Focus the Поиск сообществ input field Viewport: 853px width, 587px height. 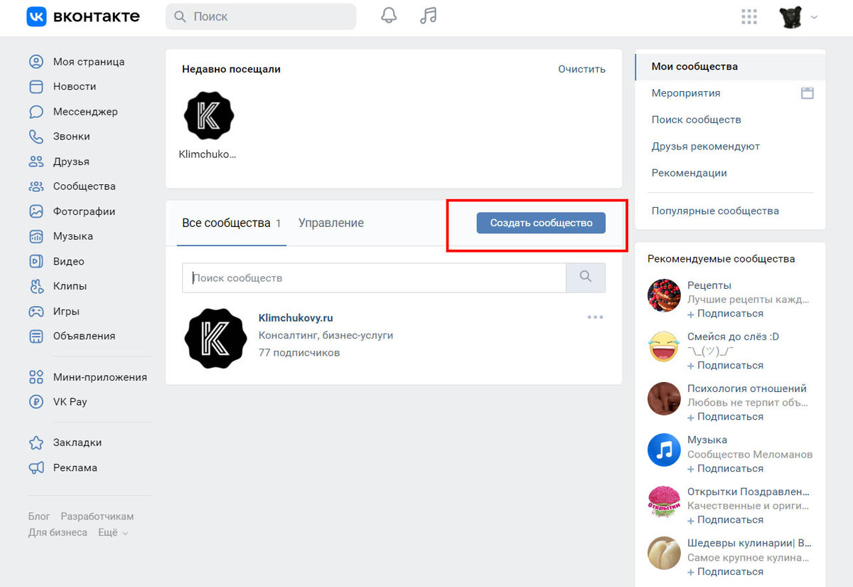(x=374, y=277)
